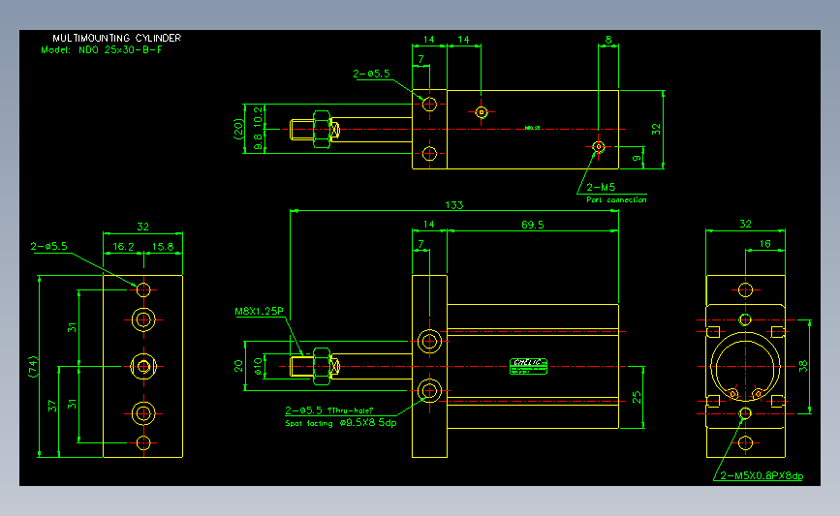Select the 'ø10' rod diameter dimension

pos(258,366)
